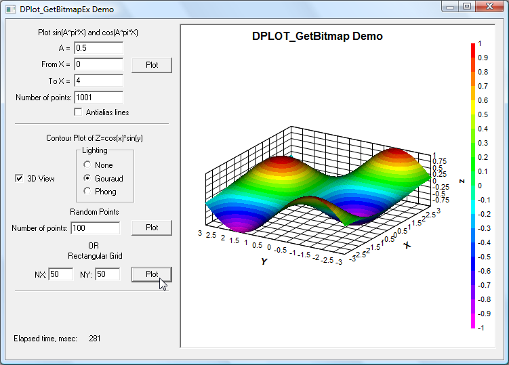Close the DPlot demo window
509x365 pixels.
489,7
